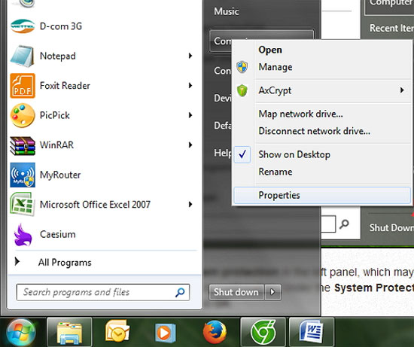Expand Excel 2007 jump list arrow
This screenshot has height=347, width=414.
point(190,204)
